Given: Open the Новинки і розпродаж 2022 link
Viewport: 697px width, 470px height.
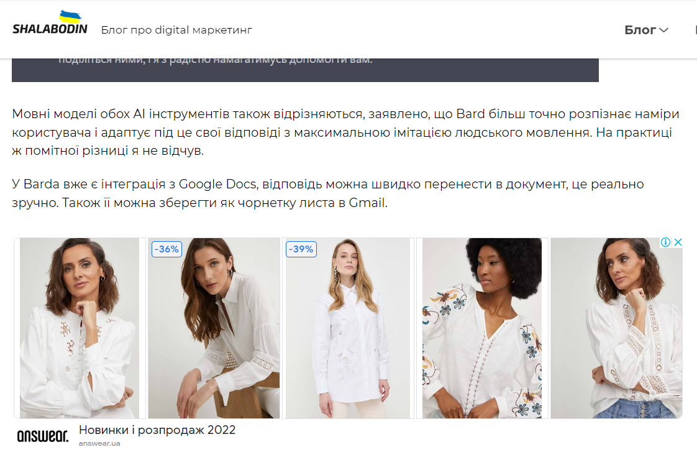Looking at the screenshot, I should click(157, 430).
